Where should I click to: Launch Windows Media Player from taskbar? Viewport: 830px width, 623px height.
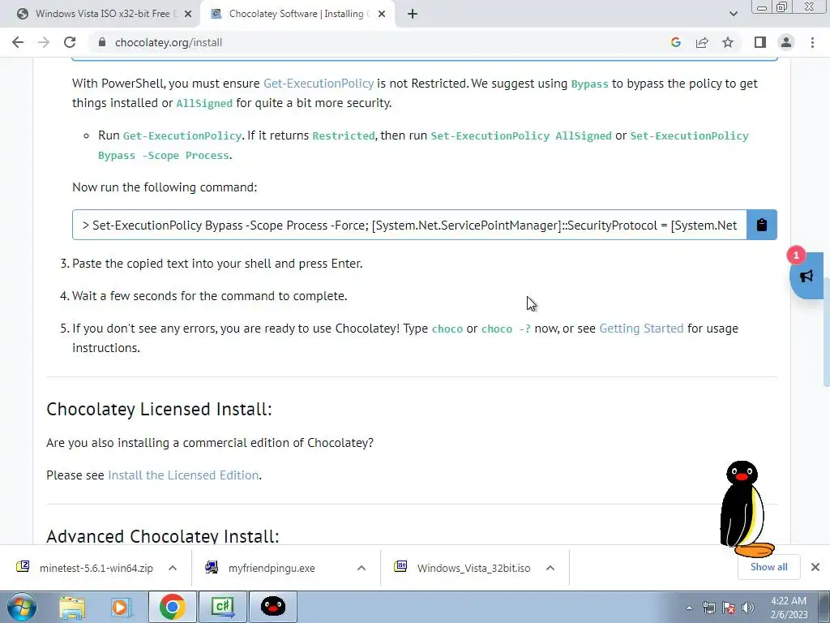(x=121, y=607)
